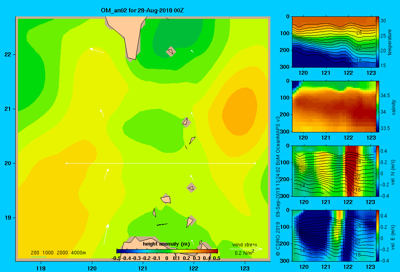This screenshot has width=400, height=272.
Task: Click the 'salinity' axis label
Action: 394,107
